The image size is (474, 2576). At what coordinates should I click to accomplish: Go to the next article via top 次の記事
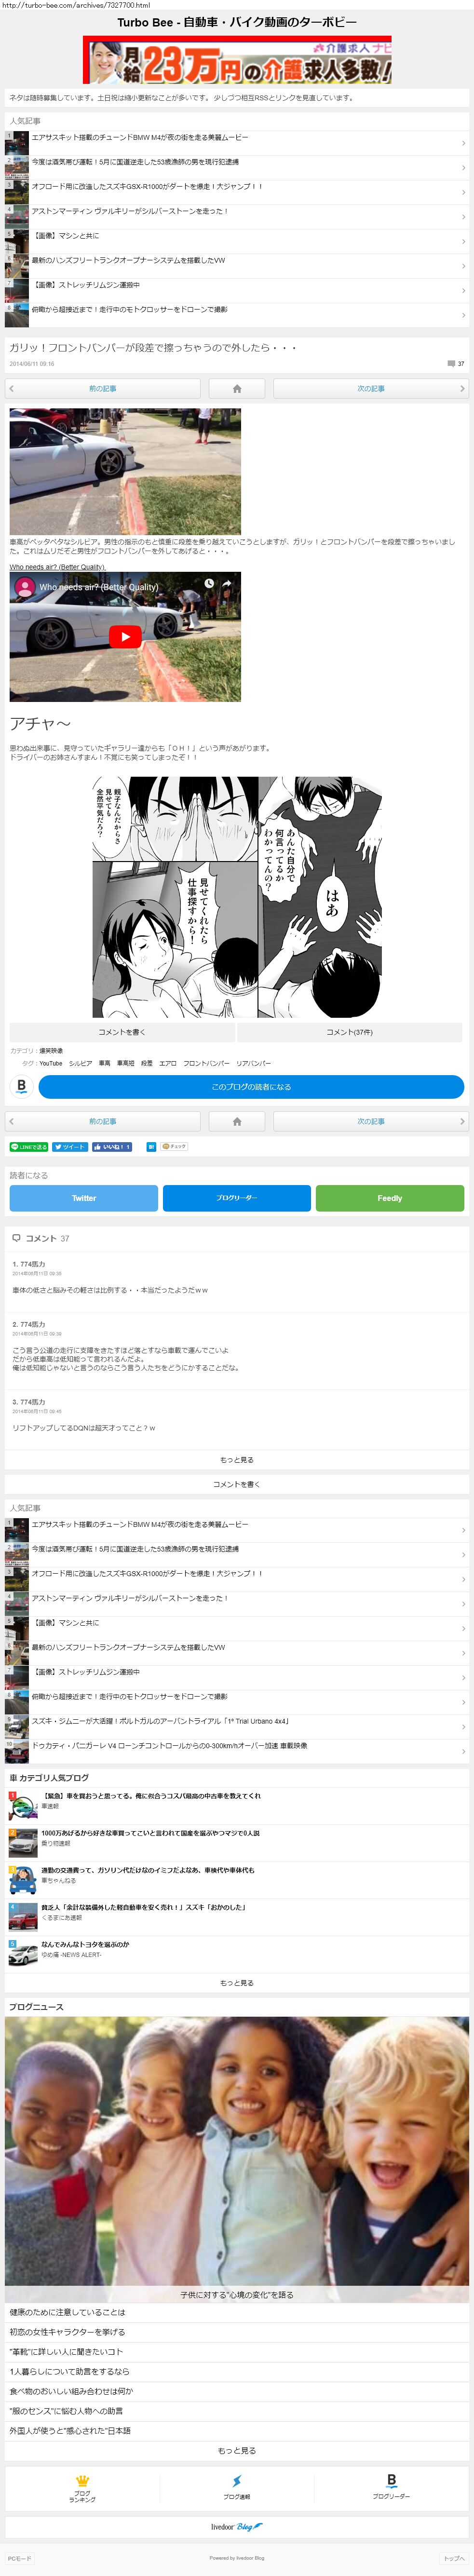tap(371, 388)
